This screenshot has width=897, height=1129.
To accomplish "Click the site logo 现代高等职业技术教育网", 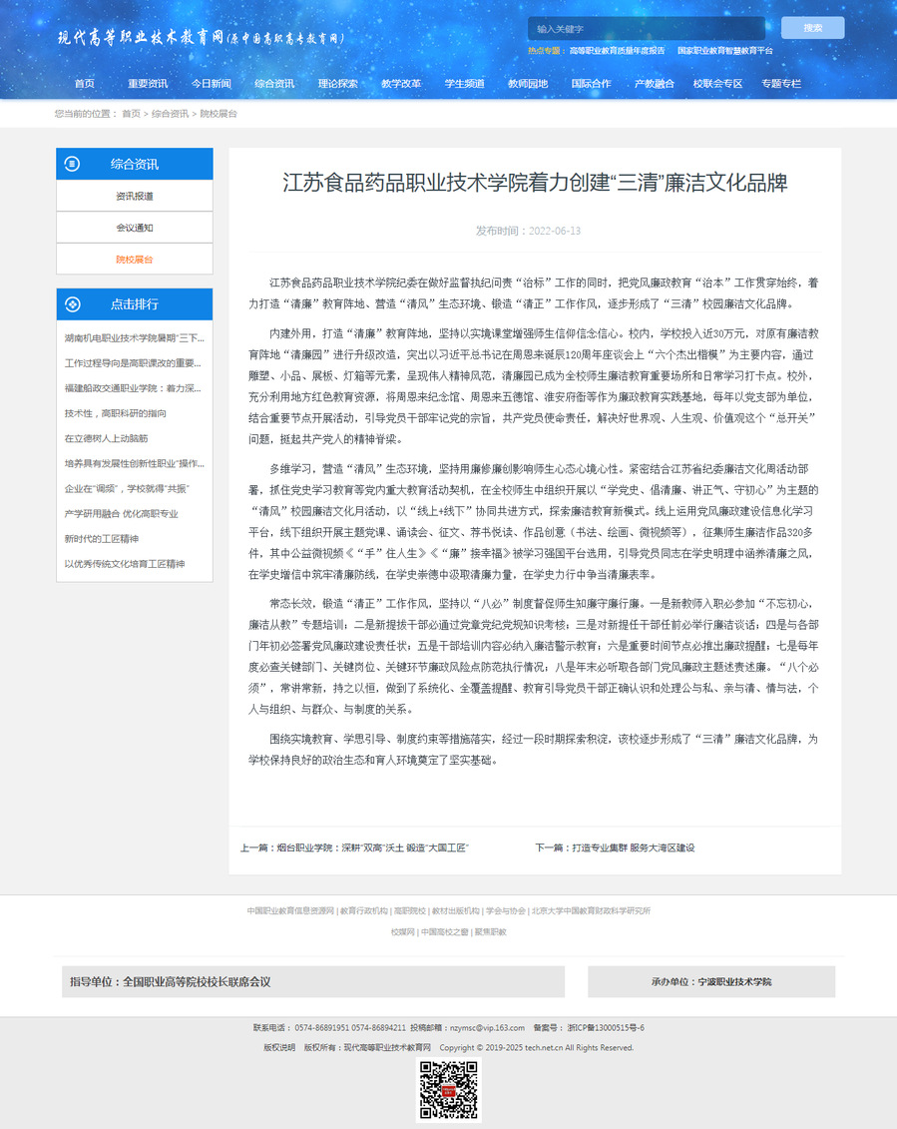I will [200, 39].
